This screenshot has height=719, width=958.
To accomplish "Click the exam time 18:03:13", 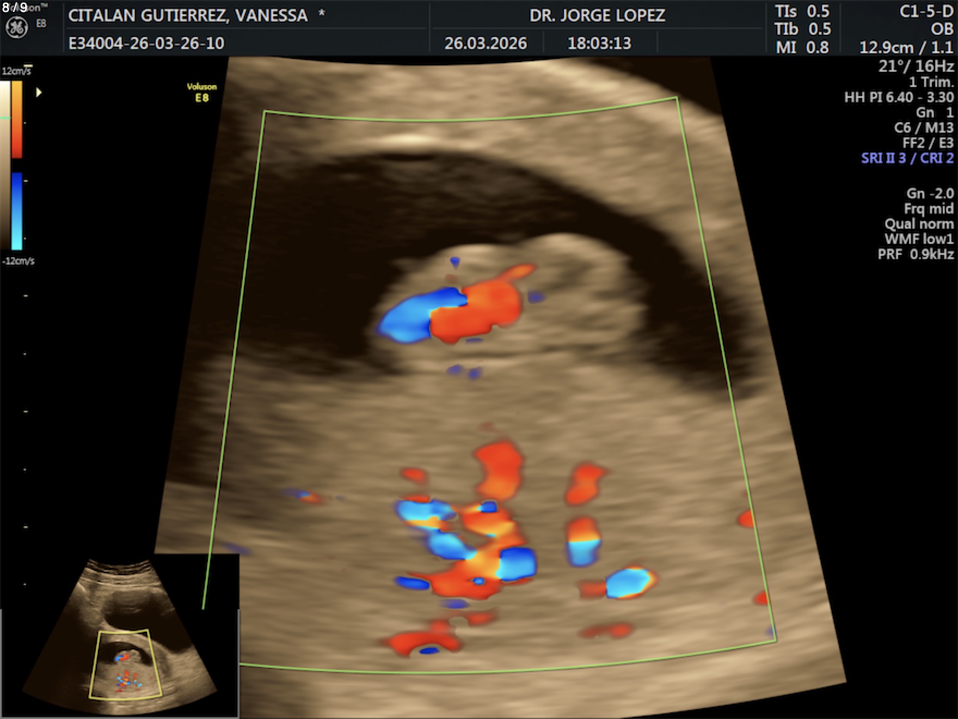I will click(599, 43).
